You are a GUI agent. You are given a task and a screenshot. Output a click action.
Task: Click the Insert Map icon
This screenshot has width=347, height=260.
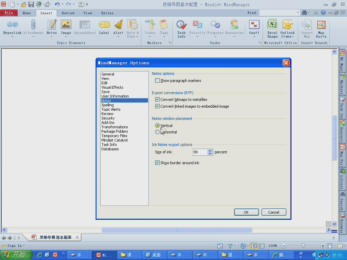click(306, 24)
